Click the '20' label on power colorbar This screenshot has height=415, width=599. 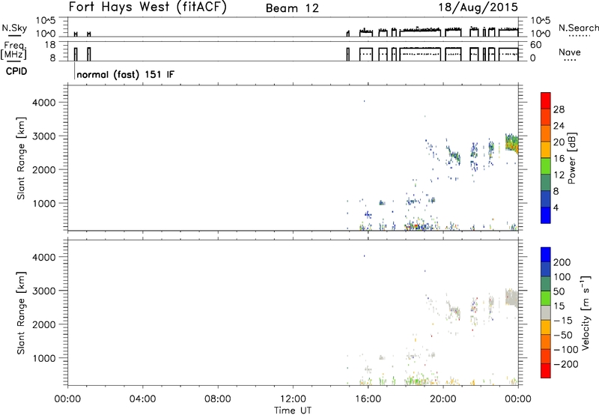559,142
